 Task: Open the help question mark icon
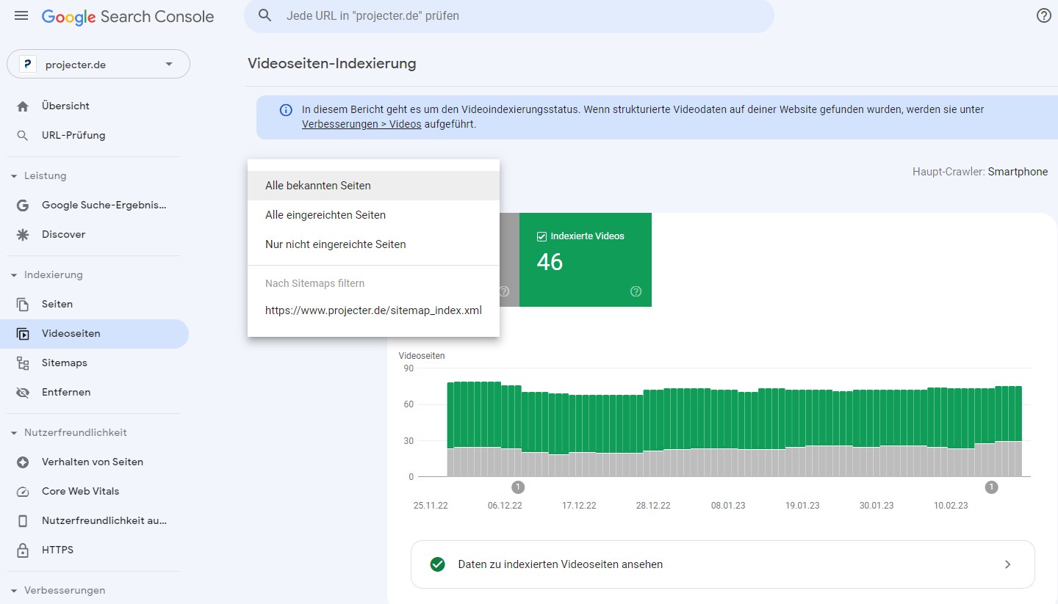pos(1043,15)
